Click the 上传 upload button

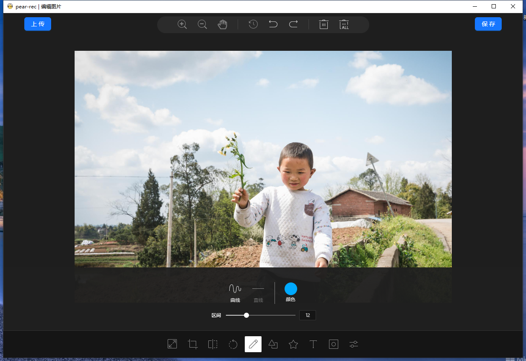pyautogui.click(x=38, y=24)
